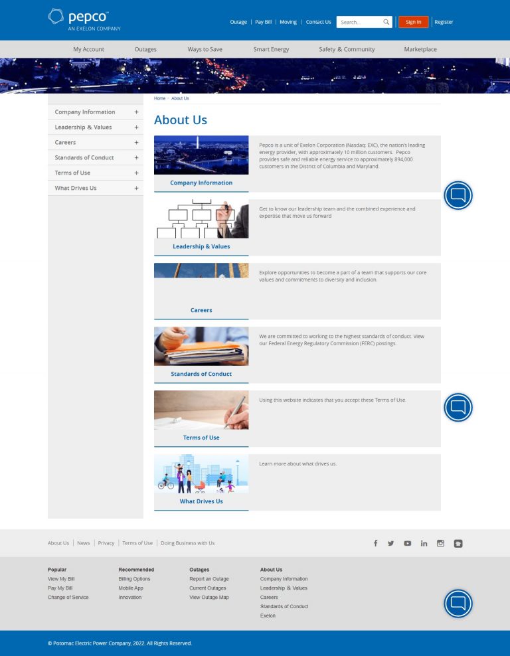Open the What Drives Us card image

tap(201, 473)
